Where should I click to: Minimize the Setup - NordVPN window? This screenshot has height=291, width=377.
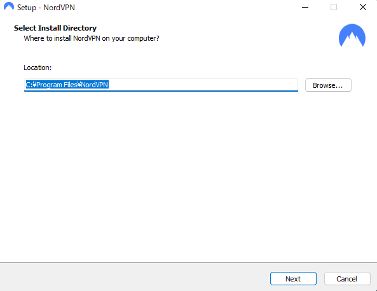(x=305, y=7)
